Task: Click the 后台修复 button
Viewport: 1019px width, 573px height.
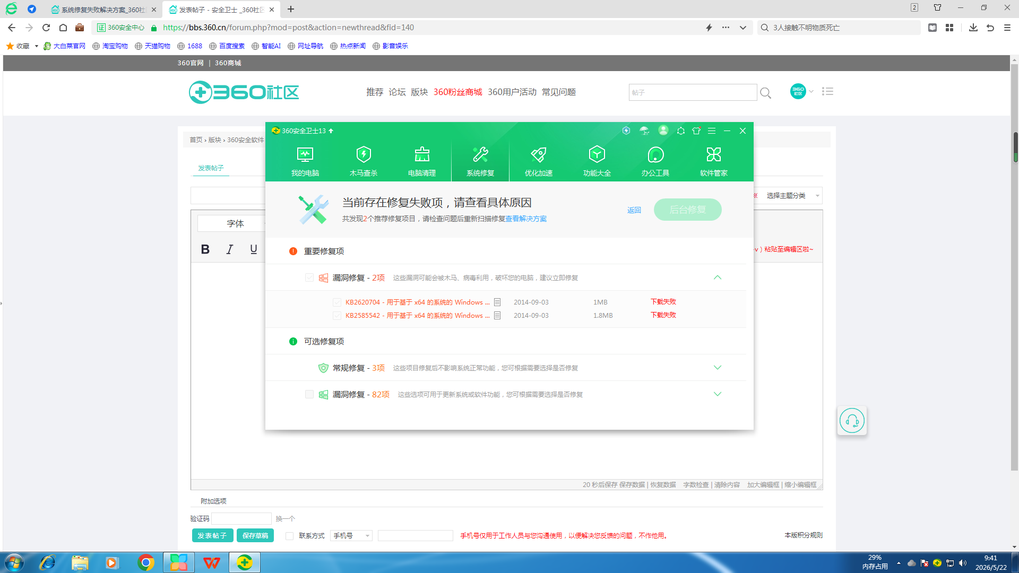Action: [688, 210]
